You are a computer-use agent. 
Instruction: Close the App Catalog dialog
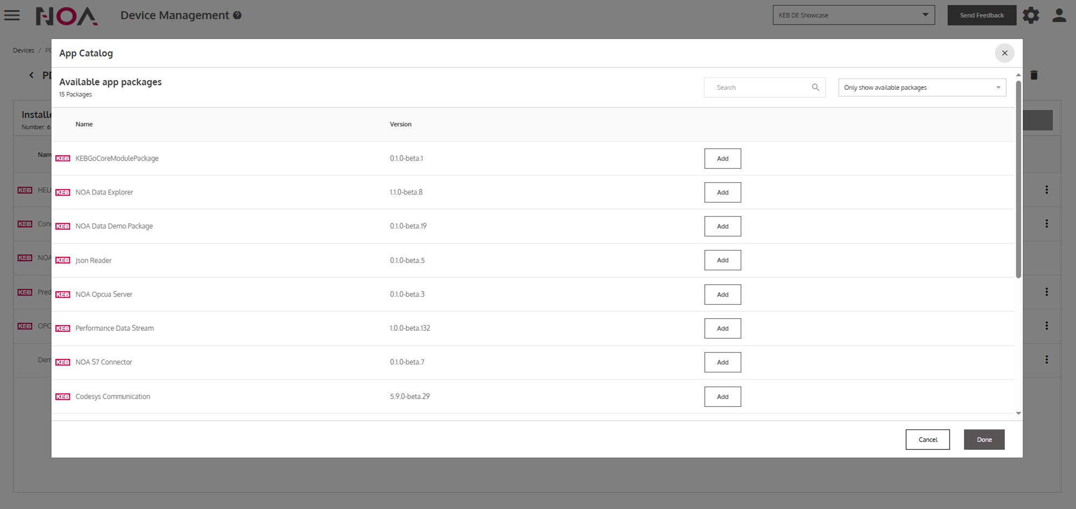click(x=1004, y=53)
